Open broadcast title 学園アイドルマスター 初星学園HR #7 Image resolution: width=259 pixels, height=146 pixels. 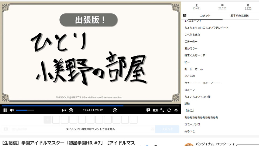(x=68, y=143)
